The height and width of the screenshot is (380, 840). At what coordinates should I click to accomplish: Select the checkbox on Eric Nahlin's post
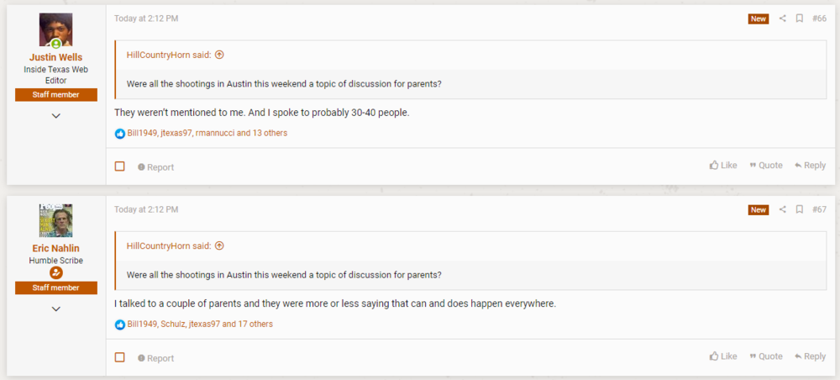120,357
